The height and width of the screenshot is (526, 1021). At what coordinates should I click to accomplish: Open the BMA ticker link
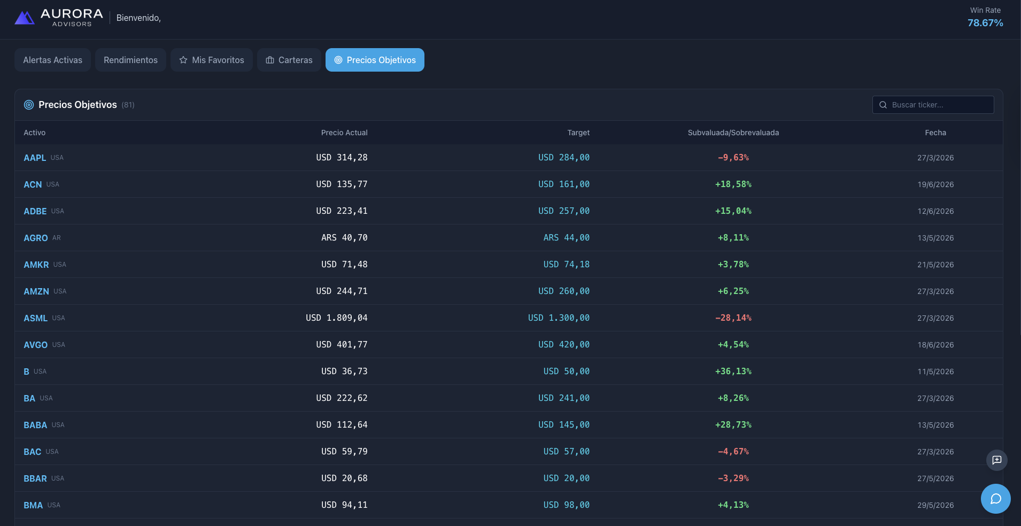click(33, 505)
